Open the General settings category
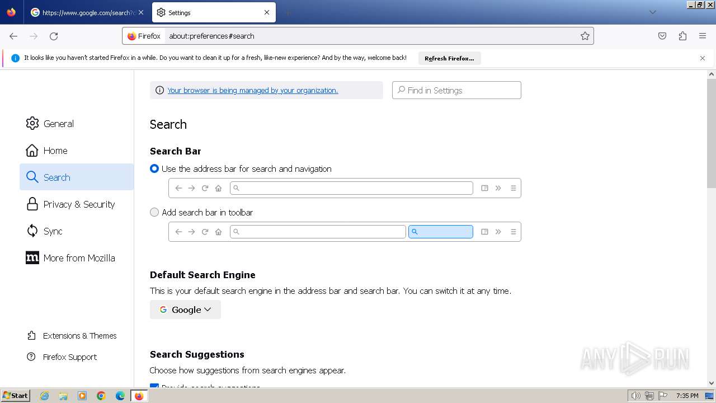Viewport: 716px width, 403px height. click(x=77, y=124)
